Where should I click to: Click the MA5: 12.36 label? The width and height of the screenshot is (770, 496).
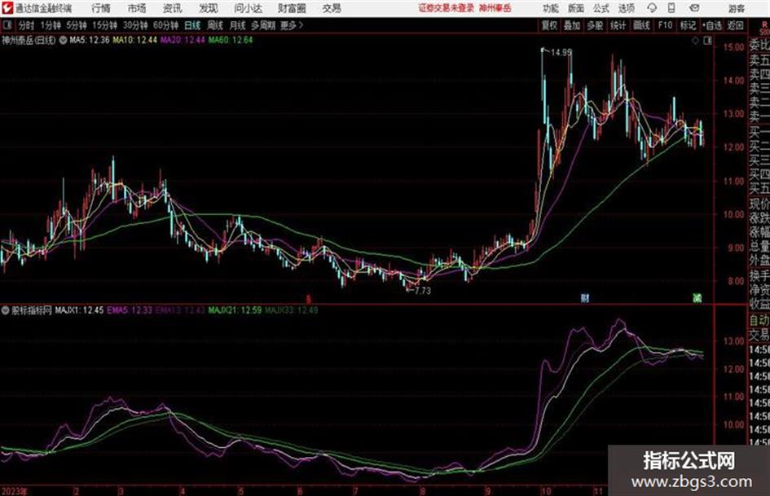click(x=89, y=40)
